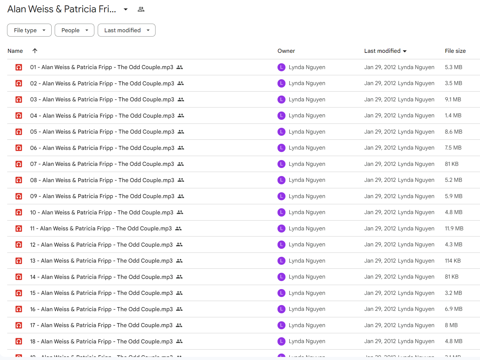The width and height of the screenshot is (480, 360).
Task: Click the owner avatar in file 04 row
Action: point(281,115)
